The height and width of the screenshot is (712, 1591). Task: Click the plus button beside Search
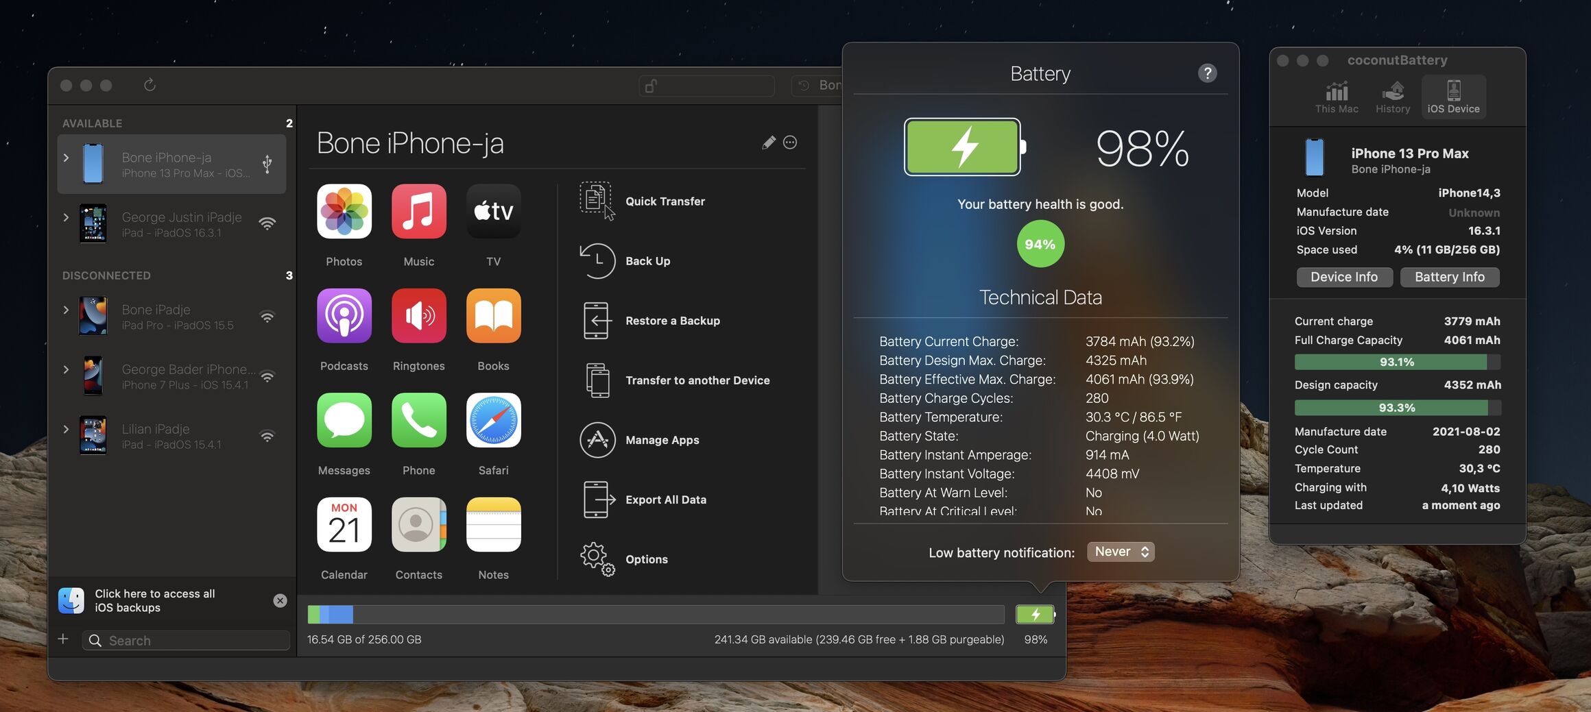click(x=63, y=639)
